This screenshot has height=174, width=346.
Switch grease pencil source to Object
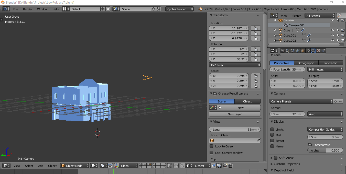(x=247, y=101)
